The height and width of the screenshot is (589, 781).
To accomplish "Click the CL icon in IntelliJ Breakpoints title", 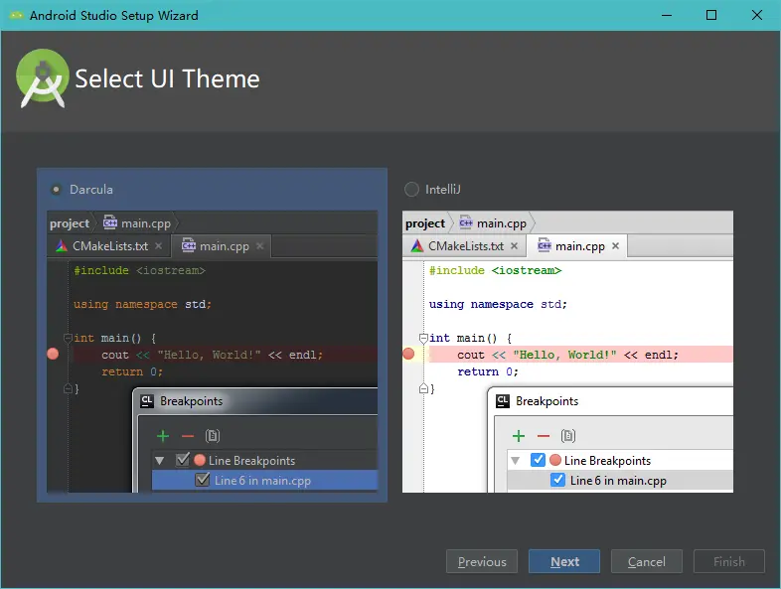I will pos(503,401).
